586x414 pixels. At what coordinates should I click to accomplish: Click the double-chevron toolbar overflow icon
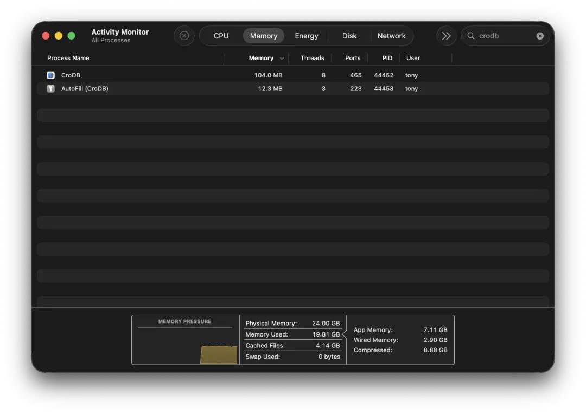pyautogui.click(x=446, y=36)
